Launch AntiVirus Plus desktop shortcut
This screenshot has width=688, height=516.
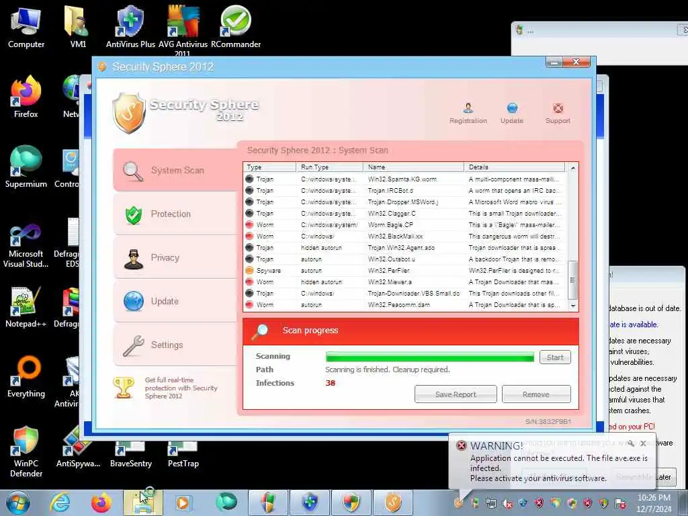pos(130,27)
